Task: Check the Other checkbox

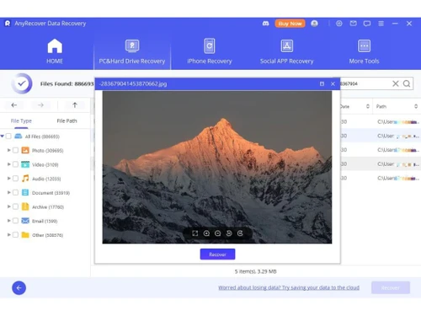Action: (15, 235)
